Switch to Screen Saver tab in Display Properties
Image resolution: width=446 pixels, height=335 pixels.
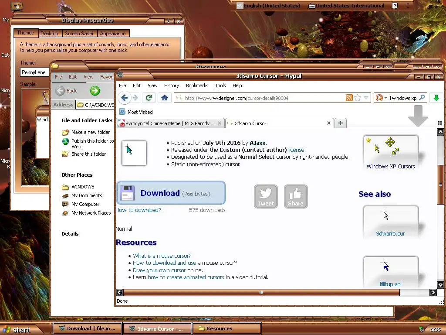(x=79, y=34)
